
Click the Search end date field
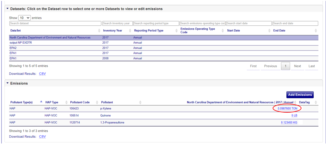pyautogui.click(x=295, y=23)
